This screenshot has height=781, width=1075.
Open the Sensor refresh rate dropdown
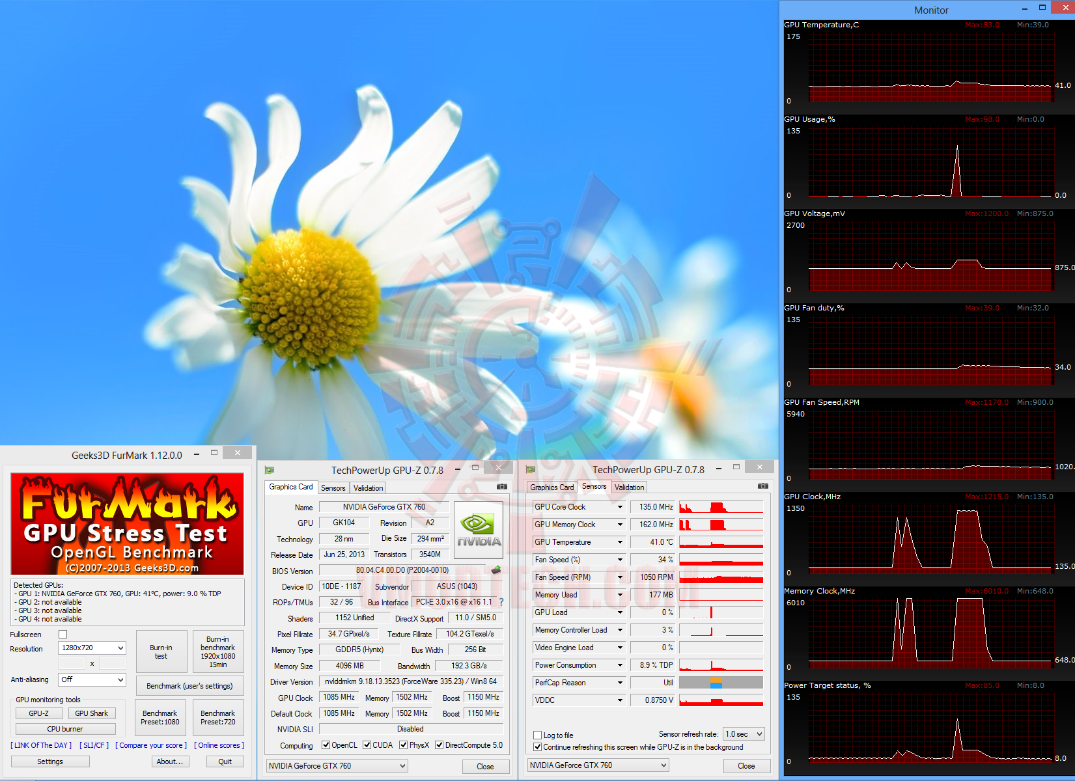coord(744,734)
